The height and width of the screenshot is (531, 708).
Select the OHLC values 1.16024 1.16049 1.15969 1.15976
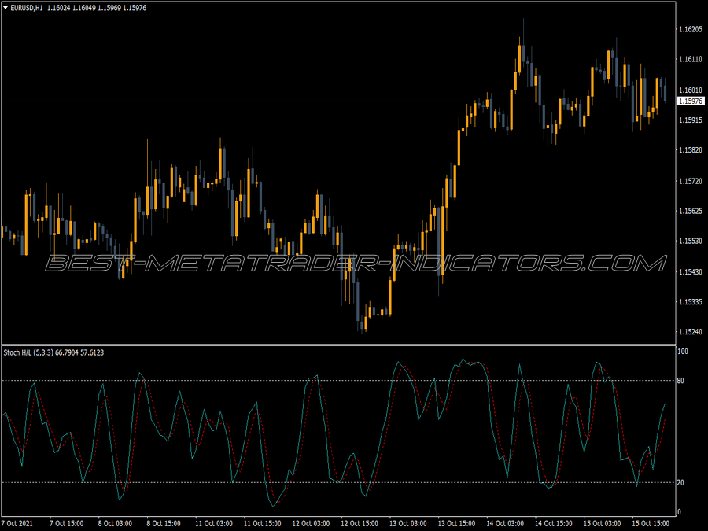97,8
